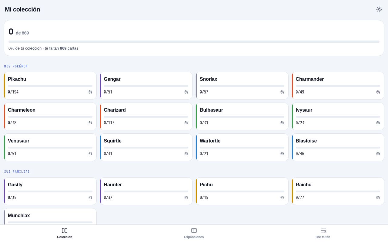This screenshot has height=242, width=388.
Task: Click the 0/57 count on Snorlax card
Action: [204, 92]
